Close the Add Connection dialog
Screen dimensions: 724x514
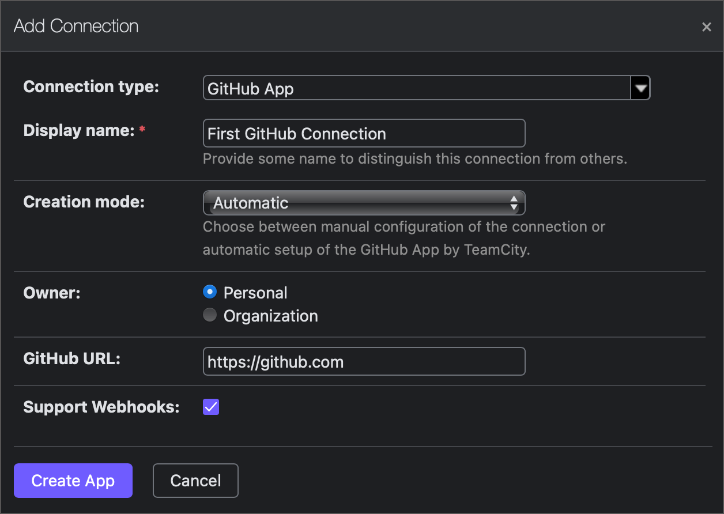tap(706, 27)
